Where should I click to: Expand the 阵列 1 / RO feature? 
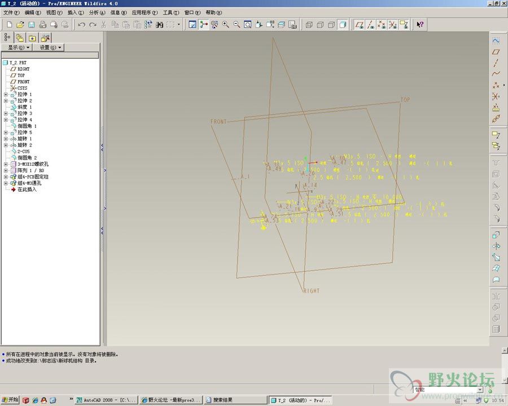point(6,171)
